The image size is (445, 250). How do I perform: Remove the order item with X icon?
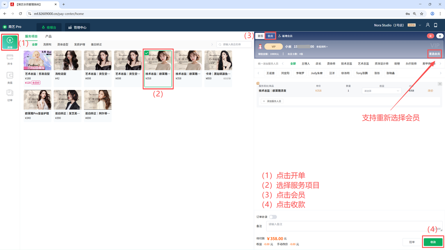(440, 84)
